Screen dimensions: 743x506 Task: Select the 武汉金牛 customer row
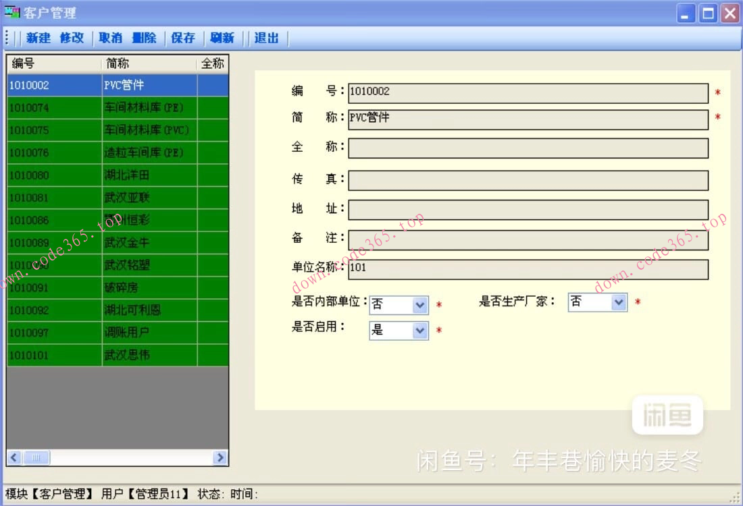click(126, 243)
